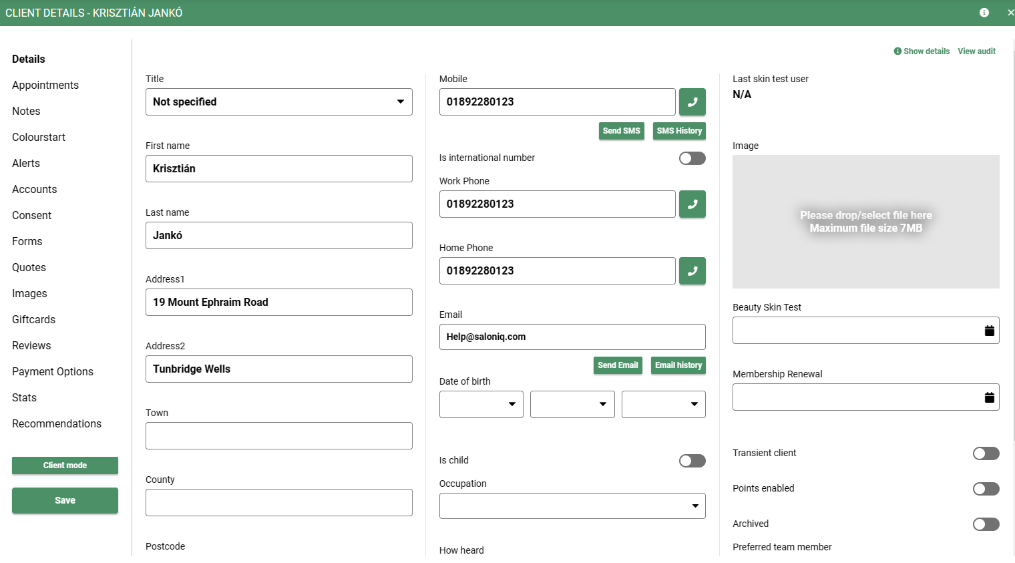The height and width of the screenshot is (563, 1015).
Task: Click the call icon beside Home Phone
Action: (692, 271)
